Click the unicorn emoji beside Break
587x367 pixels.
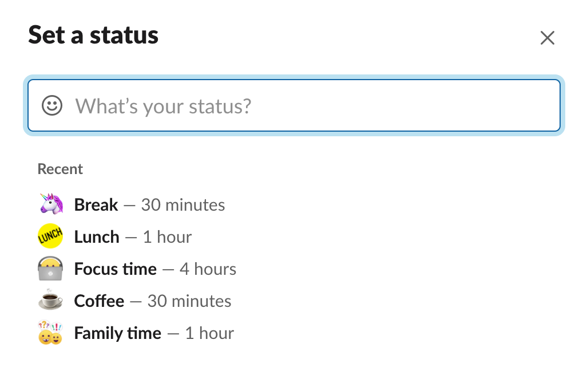tap(50, 204)
